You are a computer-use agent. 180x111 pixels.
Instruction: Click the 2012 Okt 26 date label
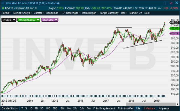point(9,101)
